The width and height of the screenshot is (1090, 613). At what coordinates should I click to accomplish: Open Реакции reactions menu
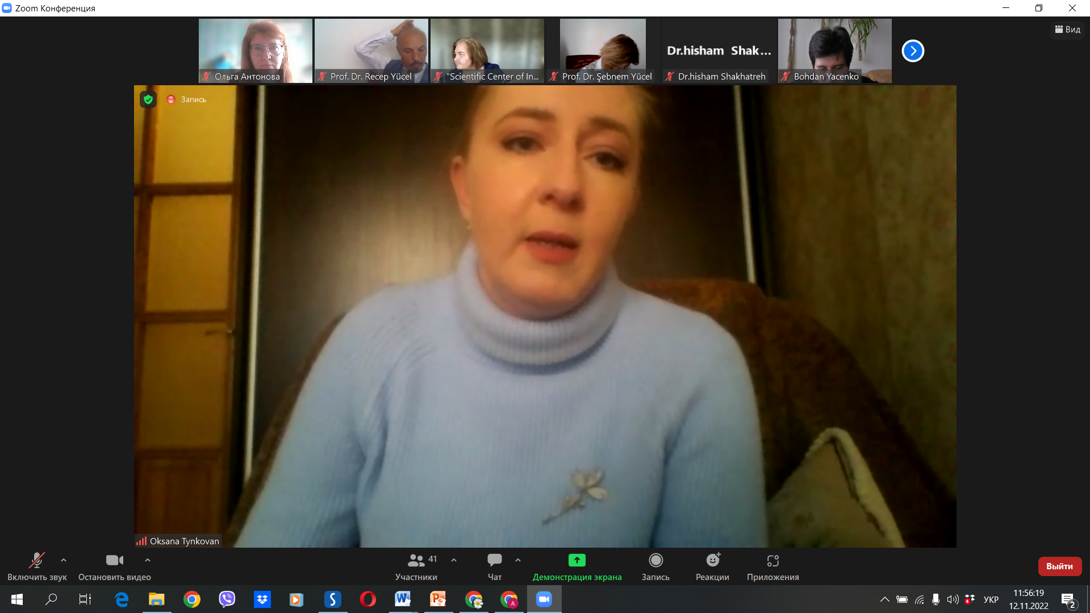(x=712, y=566)
